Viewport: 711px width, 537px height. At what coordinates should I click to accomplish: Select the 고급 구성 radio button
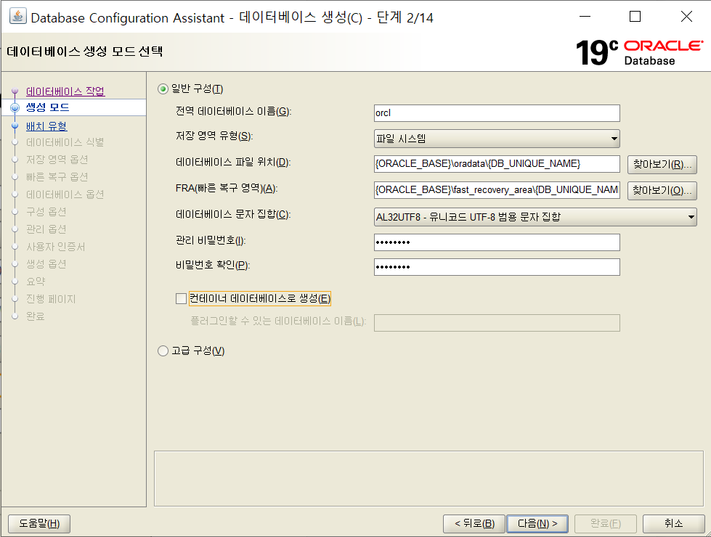[163, 351]
